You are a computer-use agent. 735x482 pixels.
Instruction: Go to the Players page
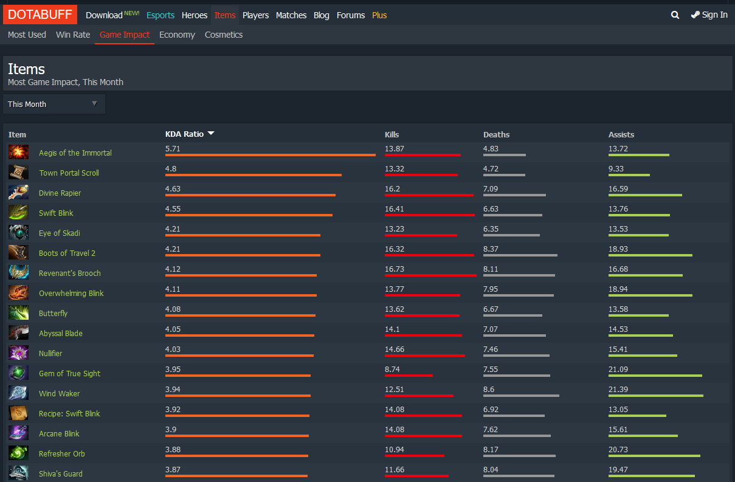255,15
